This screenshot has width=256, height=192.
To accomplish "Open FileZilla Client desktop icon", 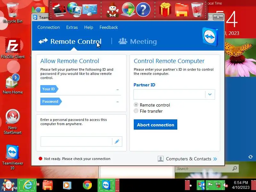I will (x=13, y=48).
